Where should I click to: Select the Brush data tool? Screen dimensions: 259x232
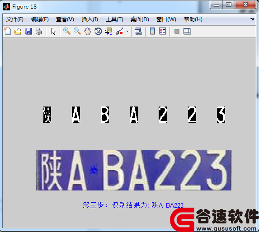point(119,31)
